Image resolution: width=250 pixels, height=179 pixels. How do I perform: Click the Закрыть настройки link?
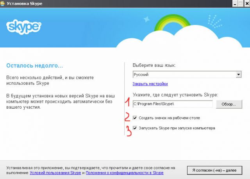(x=150, y=84)
